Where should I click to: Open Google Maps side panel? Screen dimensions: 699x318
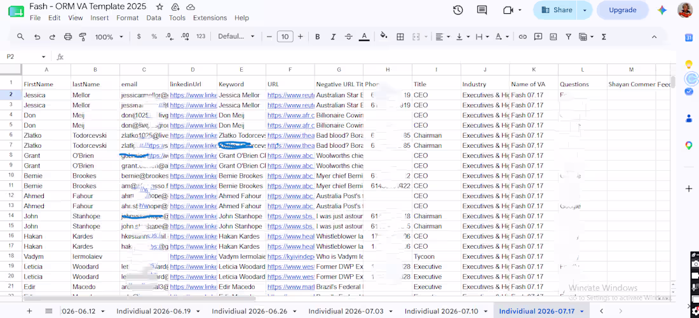(689, 145)
